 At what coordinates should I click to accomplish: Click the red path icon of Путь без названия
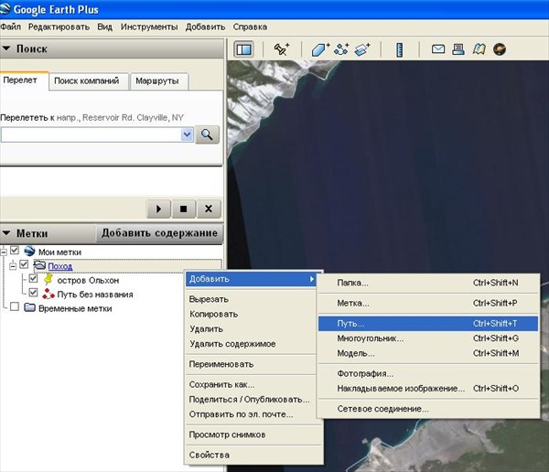pos(48,295)
